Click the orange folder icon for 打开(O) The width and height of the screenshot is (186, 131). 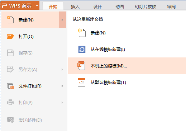[x=10, y=36]
